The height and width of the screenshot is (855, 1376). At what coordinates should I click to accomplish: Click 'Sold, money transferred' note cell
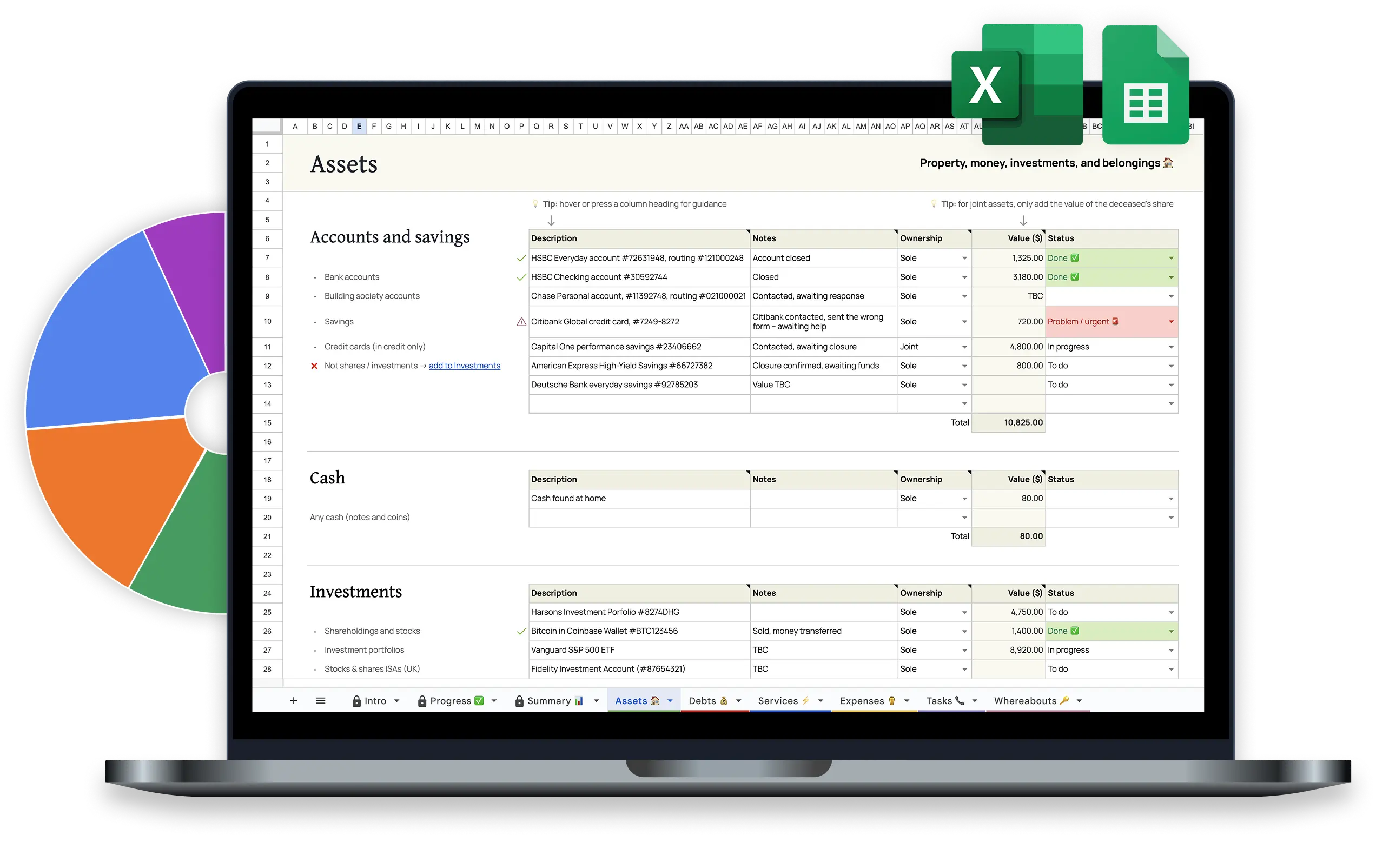(823, 631)
